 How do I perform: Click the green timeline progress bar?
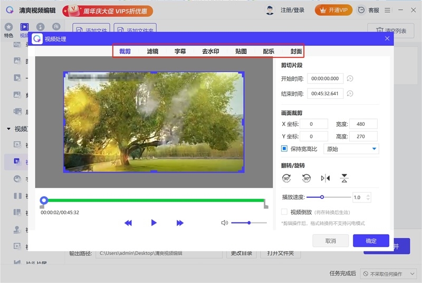pos(156,200)
